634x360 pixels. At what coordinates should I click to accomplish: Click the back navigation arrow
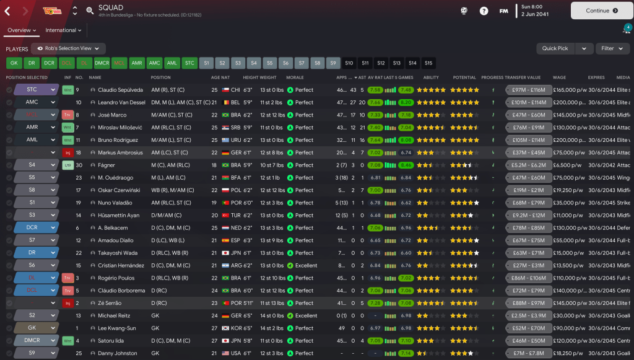tap(7, 11)
